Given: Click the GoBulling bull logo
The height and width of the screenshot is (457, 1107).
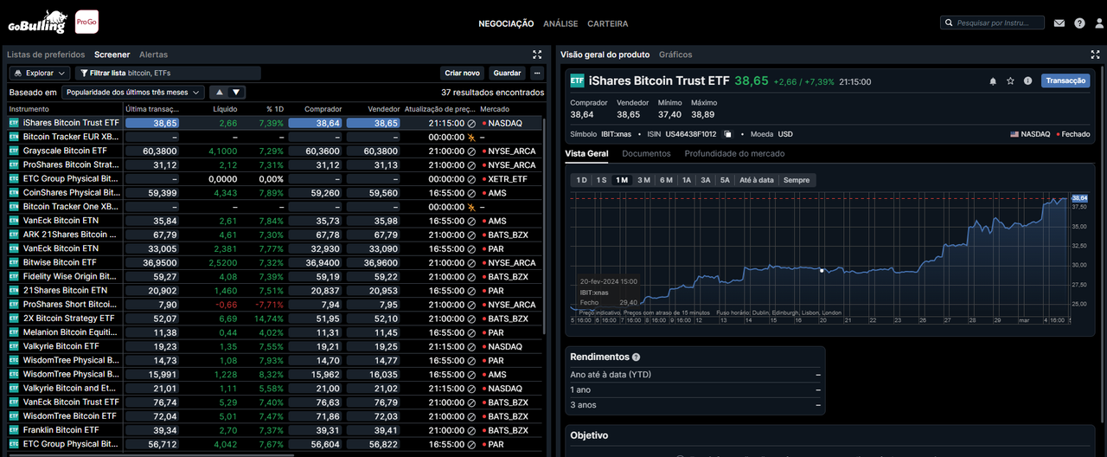Looking at the screenshot, I should 37,22.
